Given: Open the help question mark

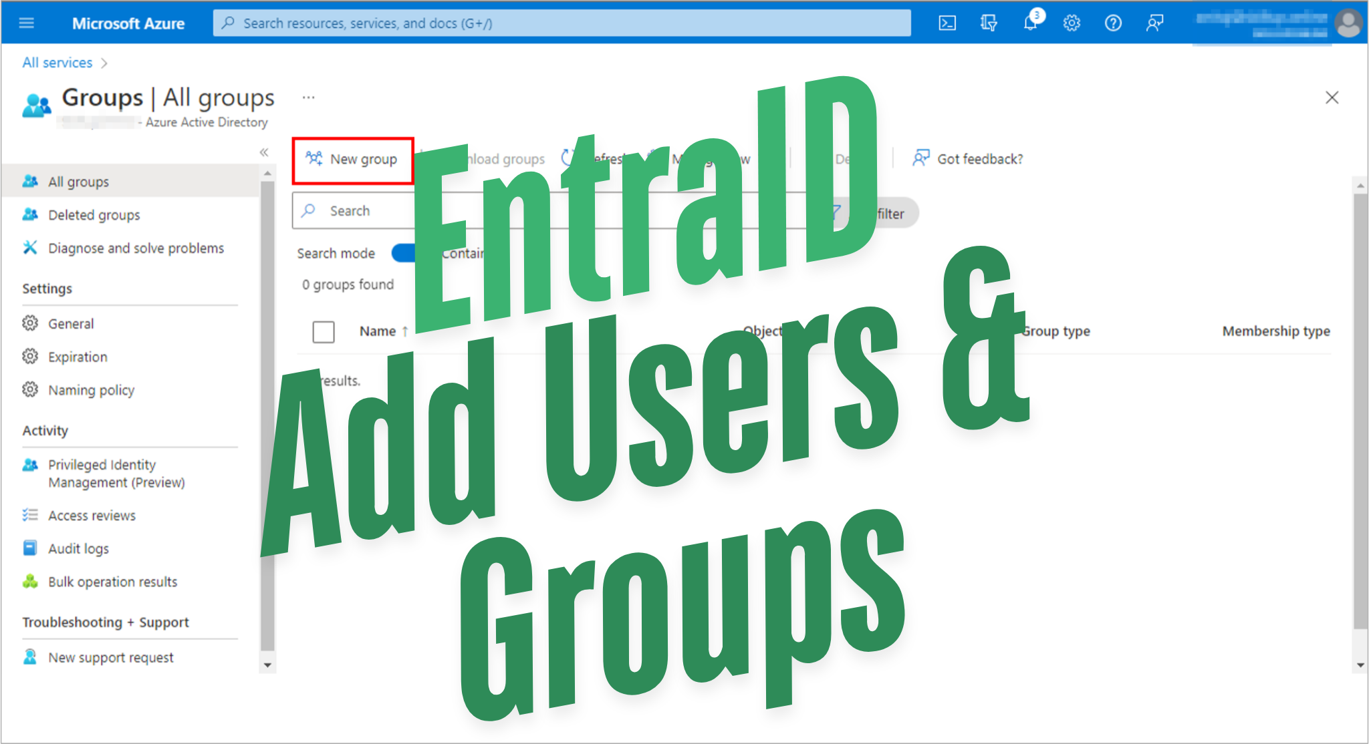Looking at the screenshot, I should point(1113,23).
